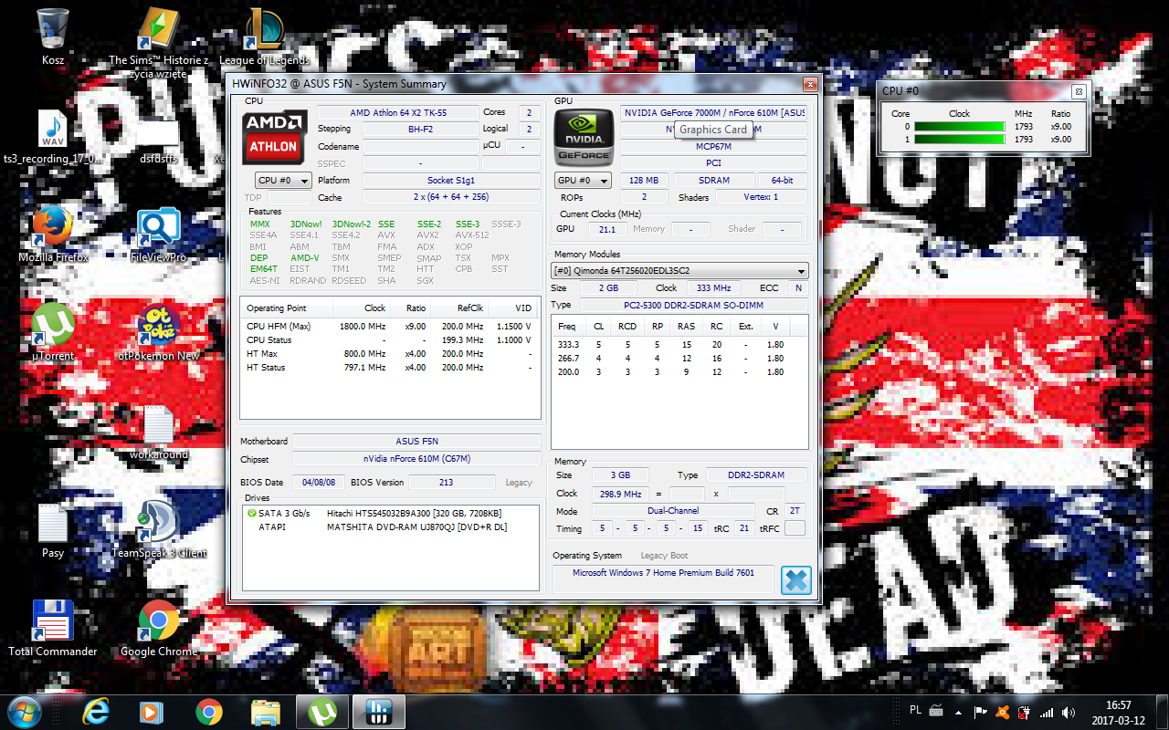The image size is (1169, 730).
Task: Switch to µTorrent on the taskbar
Action: click(321, 711)
